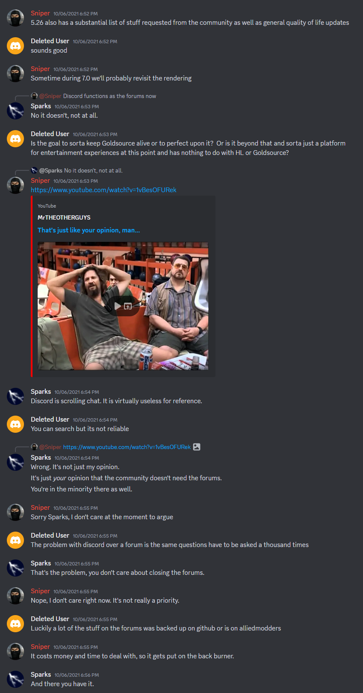Open Sparks' lightning avatar on "No it doesn't" message
Viewport: 363px width, 693px height.
[x=15, y=111]
